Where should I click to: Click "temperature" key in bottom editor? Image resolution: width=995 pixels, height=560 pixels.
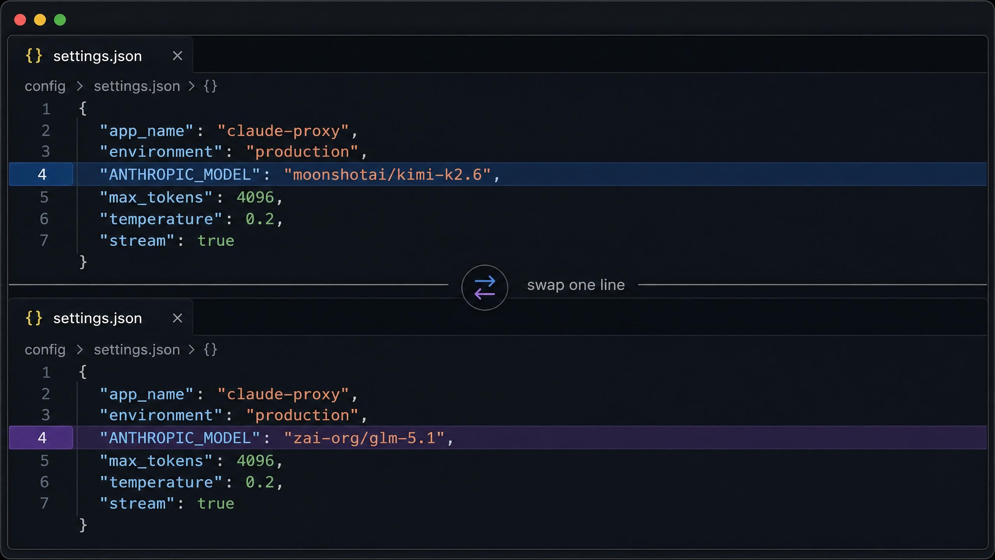click(x=161, y=483)
